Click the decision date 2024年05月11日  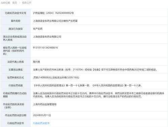(x=42, y=115)
